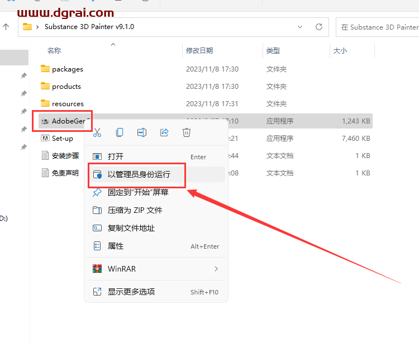Click the pin icon beside 固定到"开始"屏幕

tap(97, 192)
